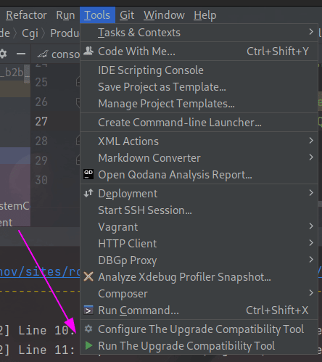The width and height of the screenshot is (322, 362).
Task: Click the Deployment up-down arrows icon
Action: (x=88, y=193)
